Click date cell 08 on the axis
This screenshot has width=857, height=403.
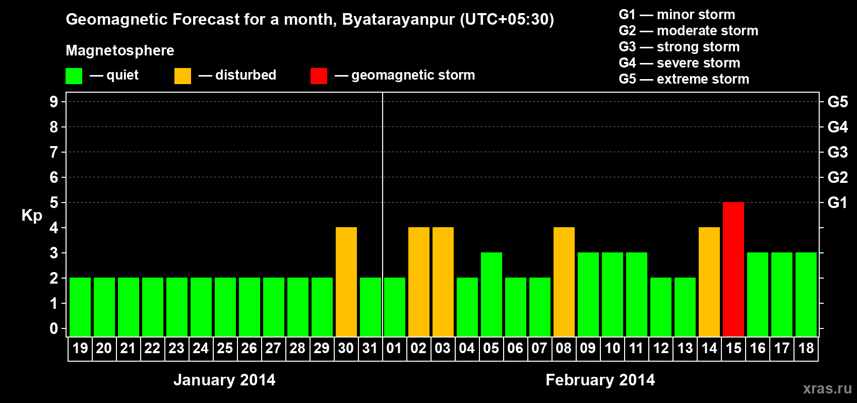(564, 349)
